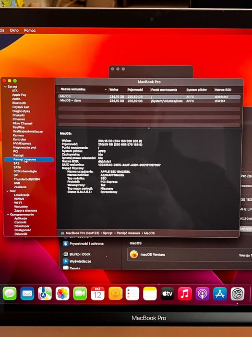Launch Notes app from Dock

pos(150,293)
